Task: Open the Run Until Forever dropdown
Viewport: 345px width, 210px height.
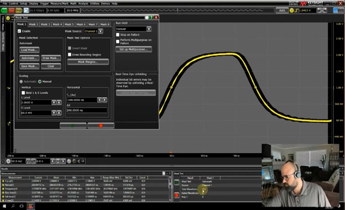Action: pyautogui.click(x=149, y=29)
